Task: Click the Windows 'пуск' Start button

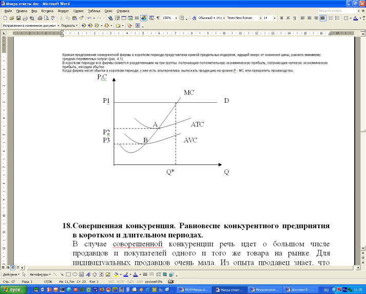Action: click(x=14, y=290)
